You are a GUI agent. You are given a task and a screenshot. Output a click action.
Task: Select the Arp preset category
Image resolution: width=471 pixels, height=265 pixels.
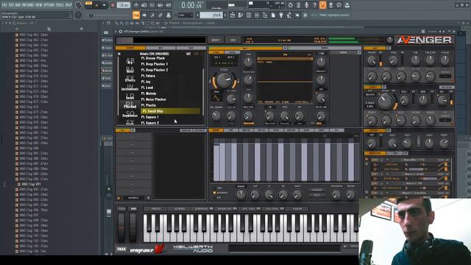point(130,61)
